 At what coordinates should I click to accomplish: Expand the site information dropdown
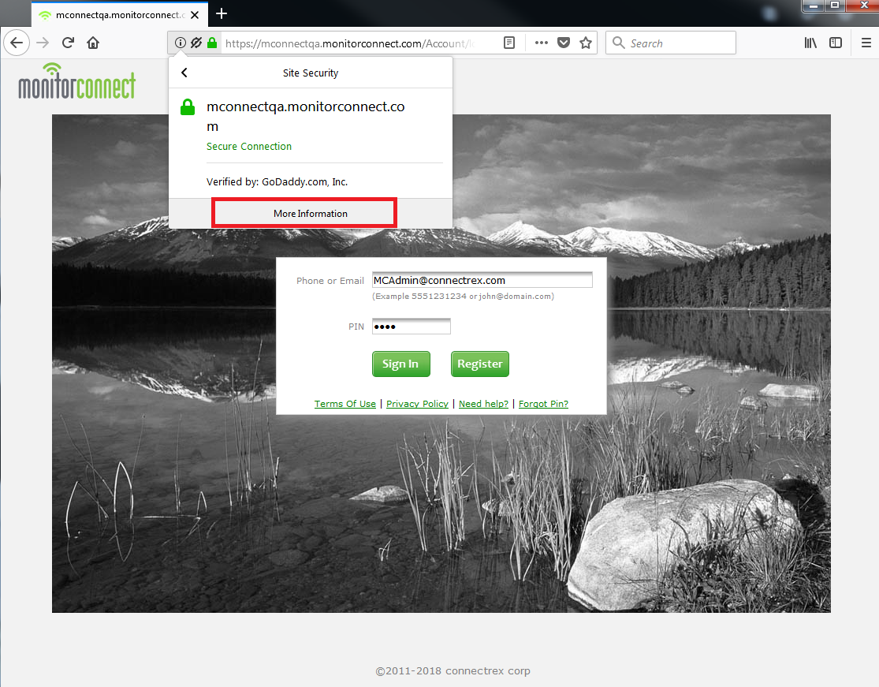[179, 43]
